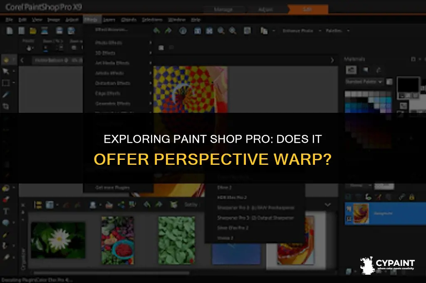
Task: Click the yellow Open folder icon
Action: tap(33, 31)
